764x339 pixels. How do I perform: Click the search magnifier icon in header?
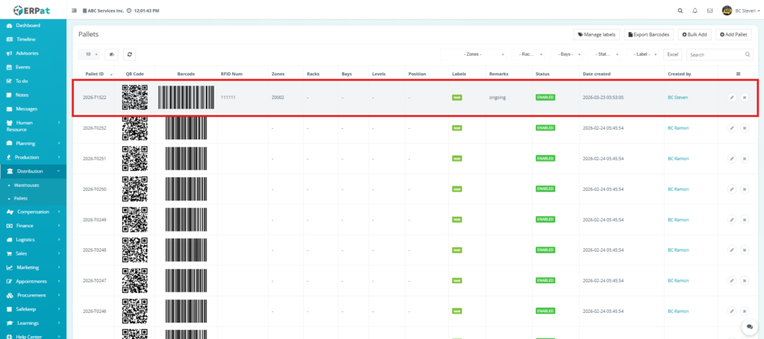(x=680, y=10)
